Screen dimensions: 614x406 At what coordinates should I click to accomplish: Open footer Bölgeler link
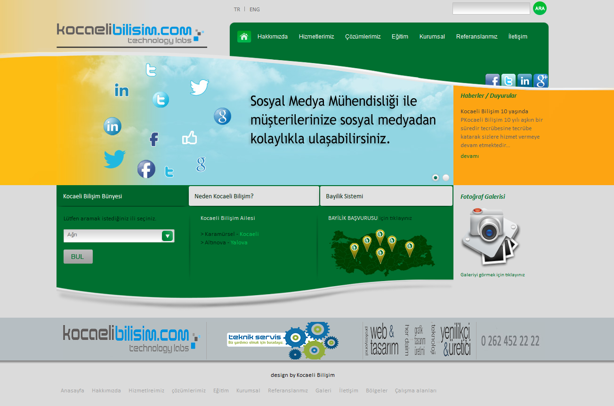[x=377, y=390]
